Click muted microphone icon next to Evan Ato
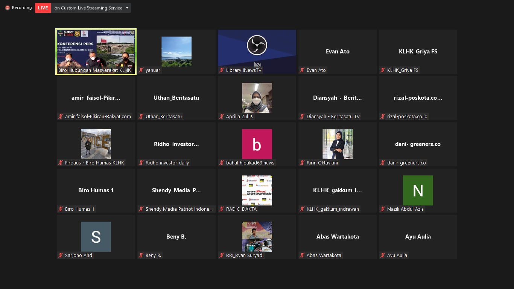This screenshot has width=514, height=289. [302, 70]
